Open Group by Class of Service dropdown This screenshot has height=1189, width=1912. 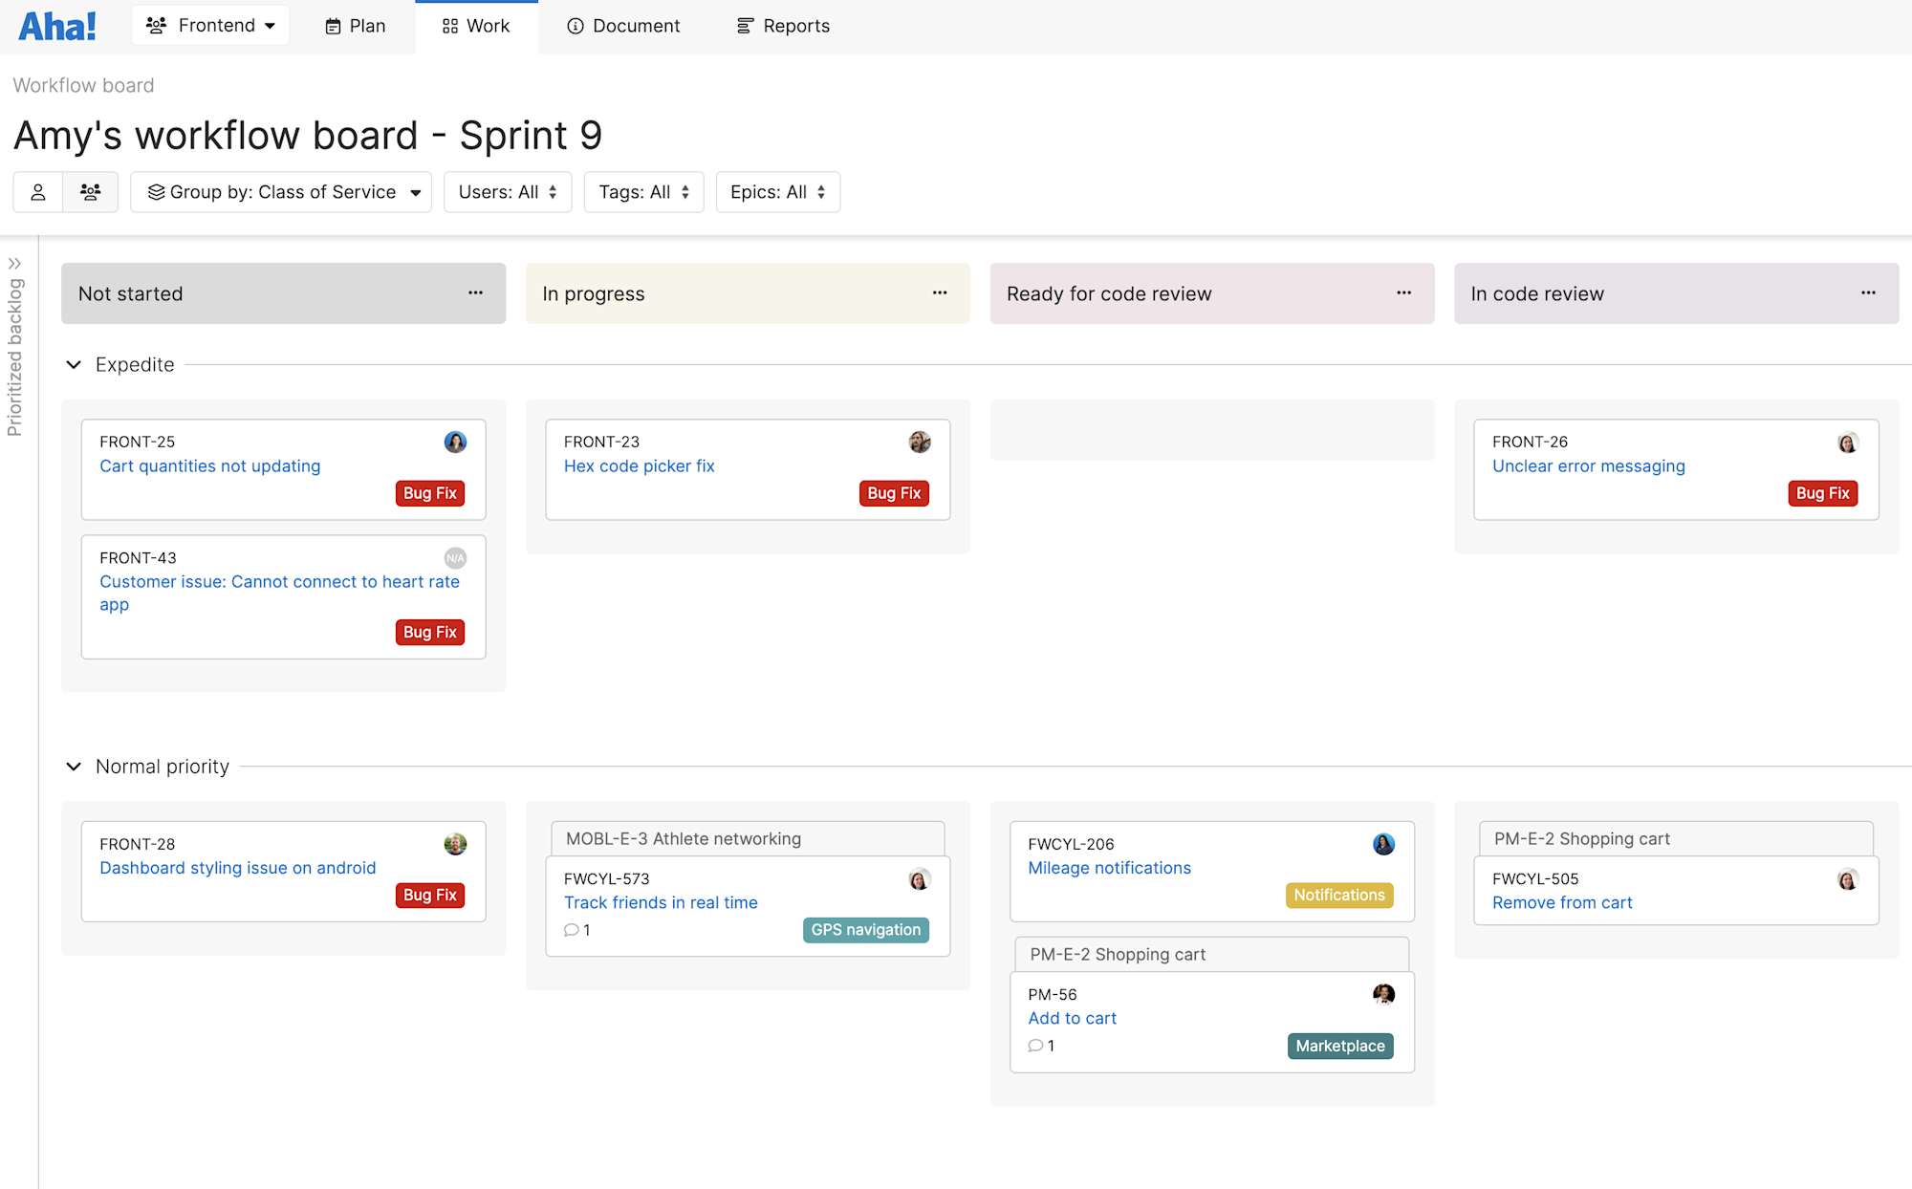(x=281, y=192)
